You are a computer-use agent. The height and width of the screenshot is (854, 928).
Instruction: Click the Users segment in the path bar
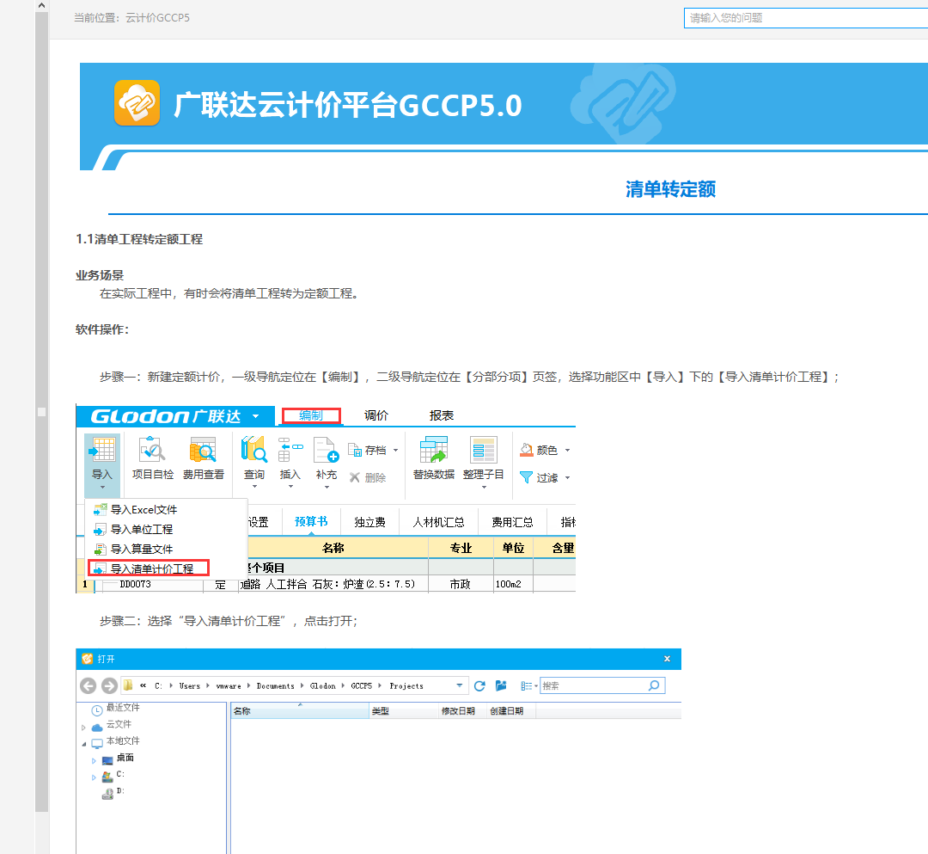[x=189, y=685]
